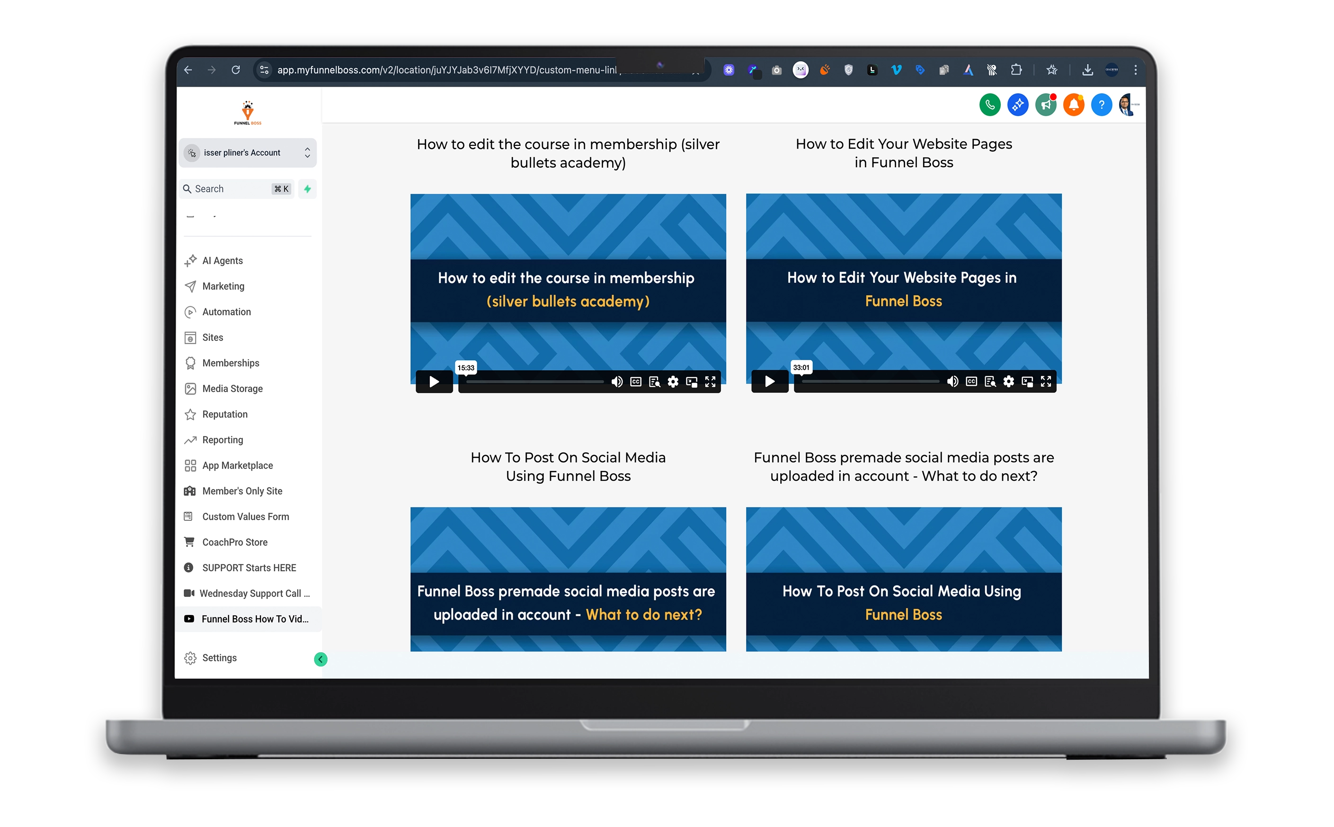Open the orange bell notifications icon
1334x827 pixels.
pyautogui.click(x=1073, y=105)
